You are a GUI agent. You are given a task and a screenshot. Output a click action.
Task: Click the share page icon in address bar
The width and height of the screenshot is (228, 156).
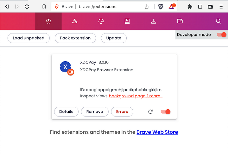coord(147,7)
